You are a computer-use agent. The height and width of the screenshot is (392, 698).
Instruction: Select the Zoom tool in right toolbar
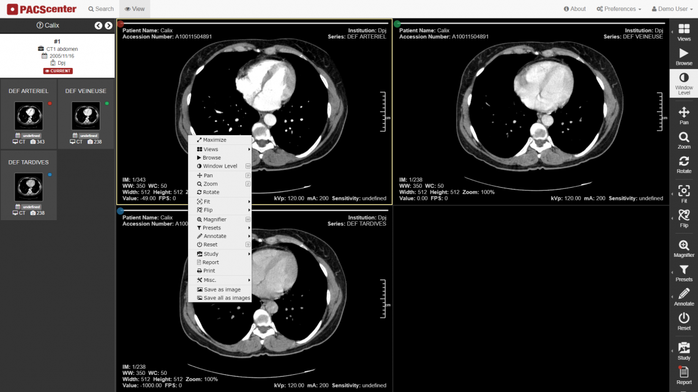pyautogui.click(x=684, y=141)
